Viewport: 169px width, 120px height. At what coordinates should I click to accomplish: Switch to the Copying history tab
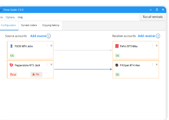click(x=51, y=25)
